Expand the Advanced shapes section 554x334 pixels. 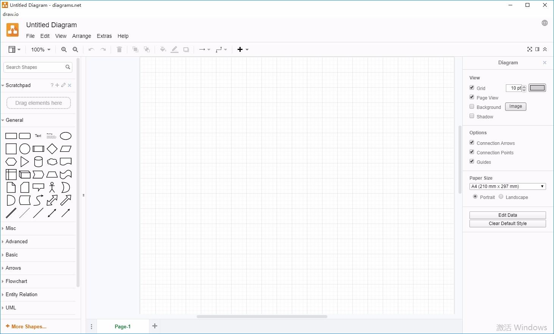coord(38,242)
